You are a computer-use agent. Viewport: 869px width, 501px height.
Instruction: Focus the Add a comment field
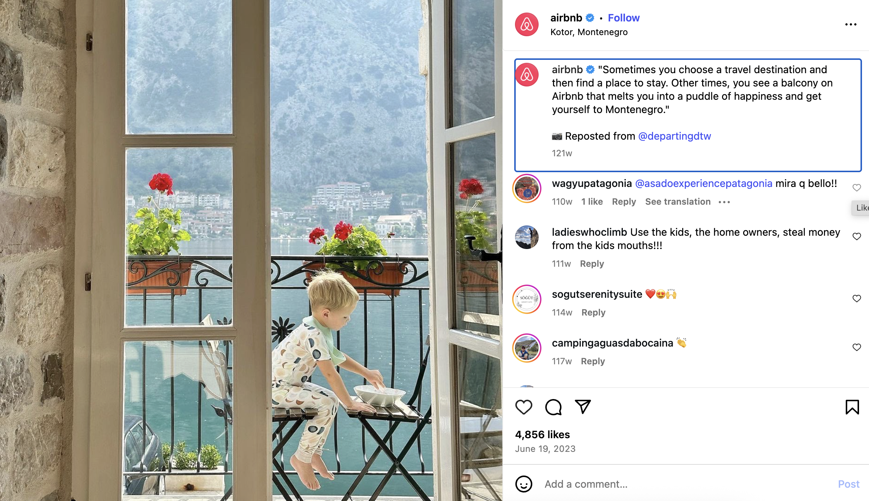[x=687, y=484]
